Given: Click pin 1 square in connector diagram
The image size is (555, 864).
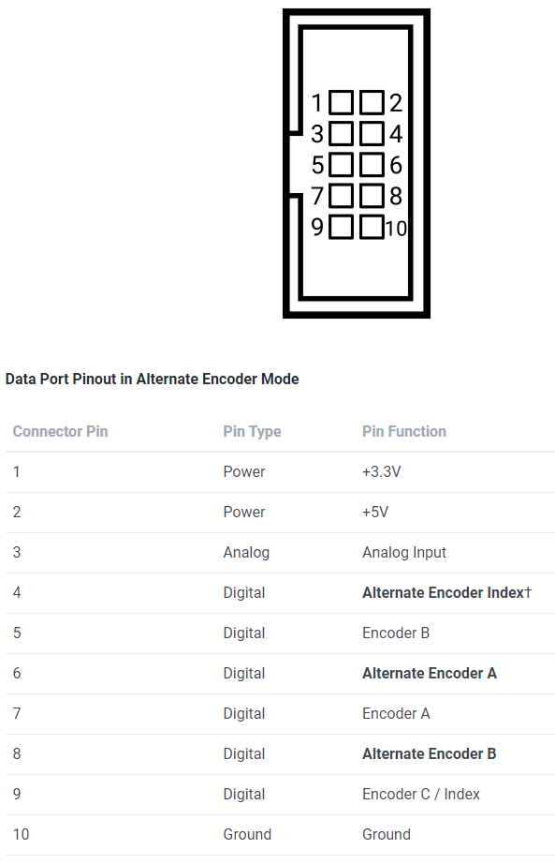Looking at the screenshot, I should 342,102.
